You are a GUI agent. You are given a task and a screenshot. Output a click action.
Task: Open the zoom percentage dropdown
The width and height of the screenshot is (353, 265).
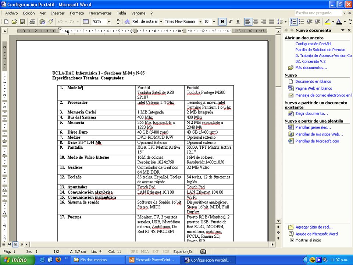(x=109, y=22)
